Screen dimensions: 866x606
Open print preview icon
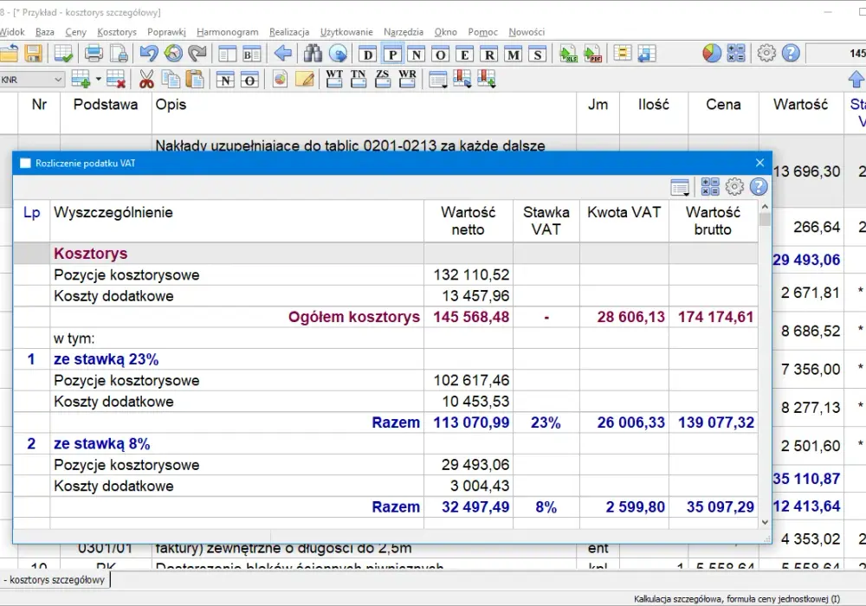click(x=120, y=54)
